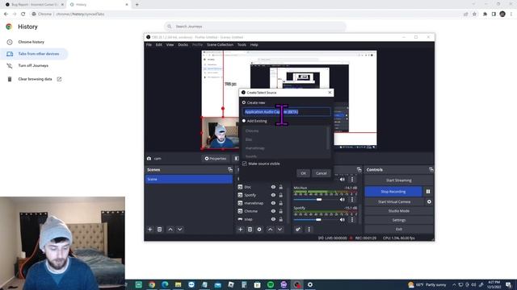This screenshot has width=517, height=290.
Task: Click Stop Recording button
Action: point(393,192)
